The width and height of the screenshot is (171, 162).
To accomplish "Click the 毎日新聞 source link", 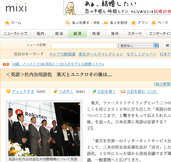I will click(x=163, y=84).
